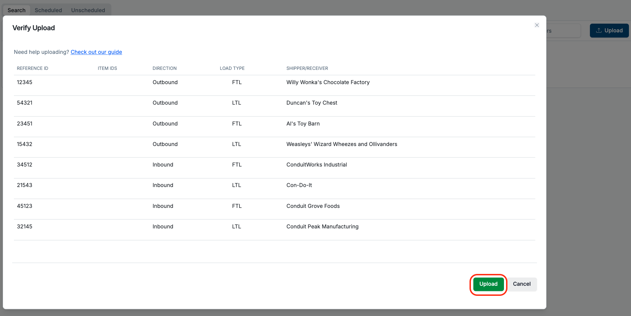Switch to the Search tab
The image size is (631, 316).
tap(16, 10)
